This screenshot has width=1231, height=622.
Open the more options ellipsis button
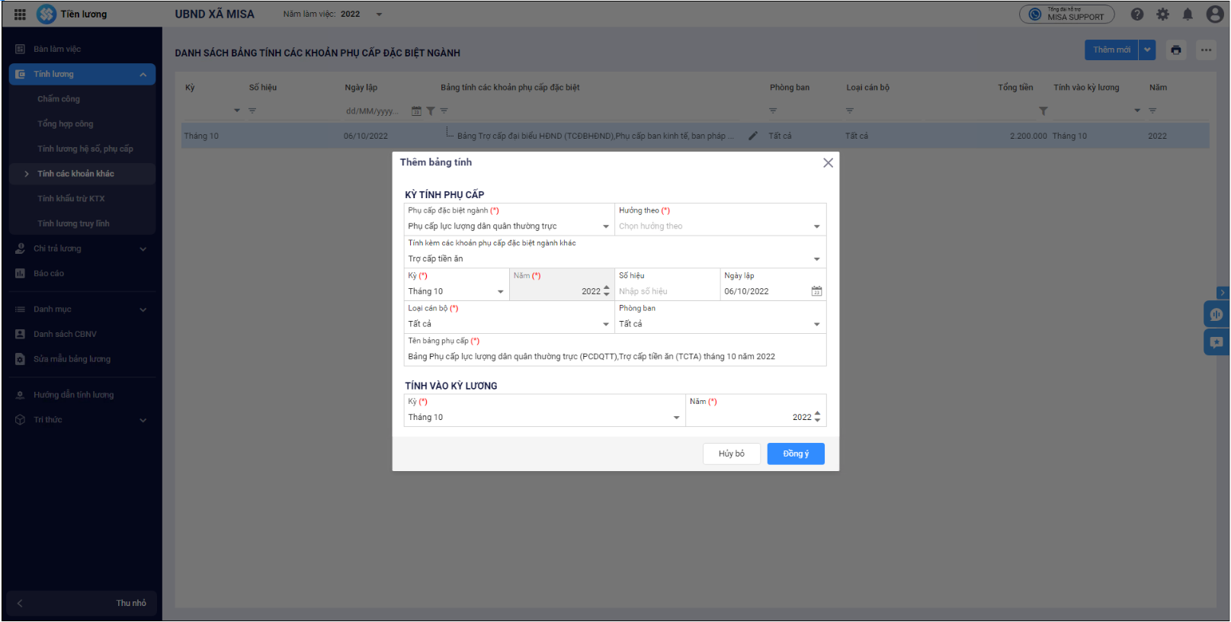(1206, 50)
